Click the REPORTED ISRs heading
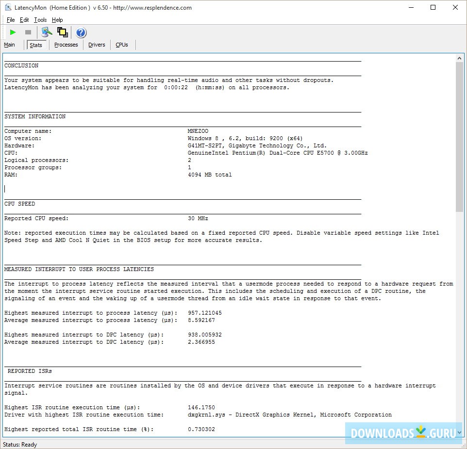The width and height of the screenshot is (467, 449). [30, 371]
